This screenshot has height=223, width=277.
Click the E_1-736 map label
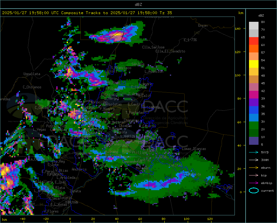[x=190, y=40]
